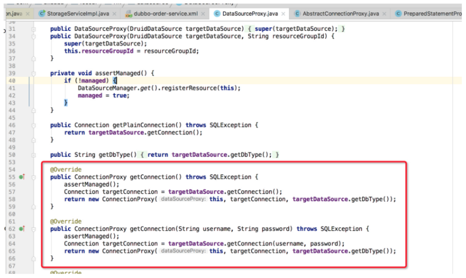The height and width of the screenshot is (278, 466).
Task: Click the dataSourceProxy parameter hint on line 65
Action: pyautogui.click(x=183, y=251)
